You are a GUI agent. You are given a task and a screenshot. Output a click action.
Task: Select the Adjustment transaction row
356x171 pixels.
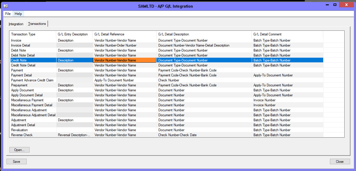tap(166, 120)
